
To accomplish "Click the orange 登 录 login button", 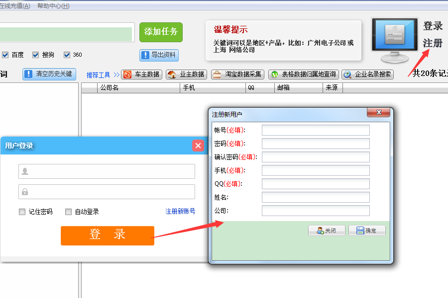I will pyautogui.click(x=107, y=235).
